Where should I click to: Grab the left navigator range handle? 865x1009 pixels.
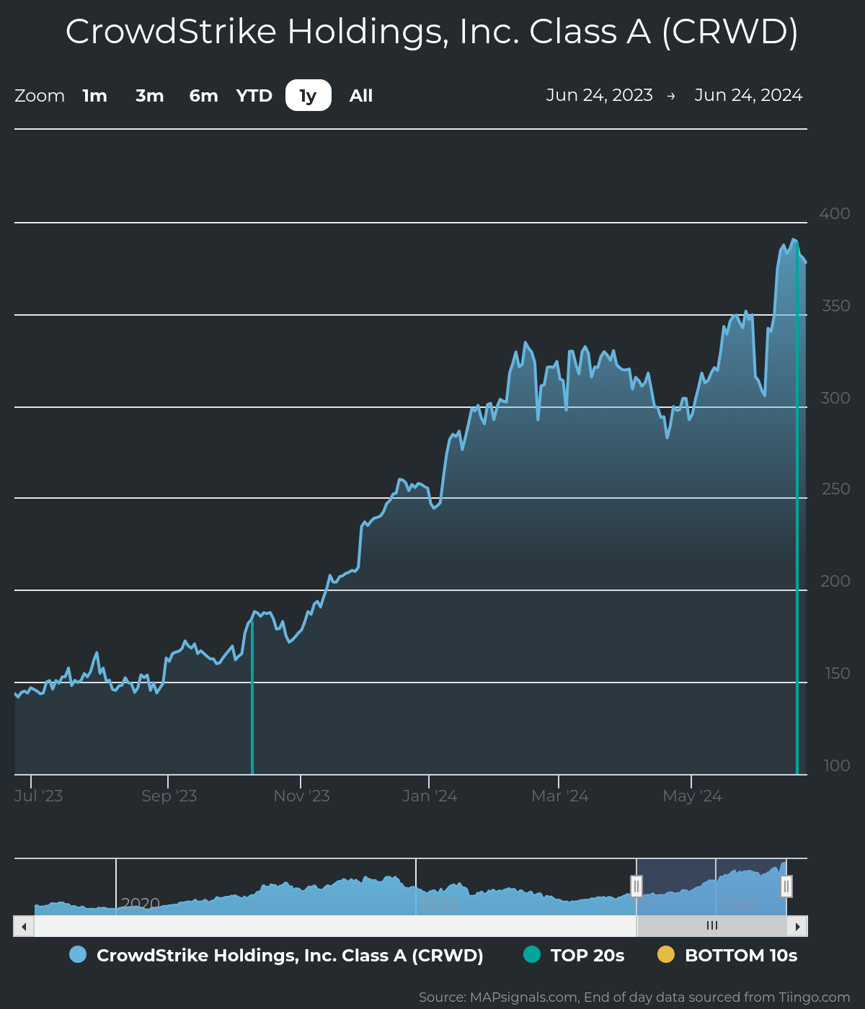click(636, 886)
